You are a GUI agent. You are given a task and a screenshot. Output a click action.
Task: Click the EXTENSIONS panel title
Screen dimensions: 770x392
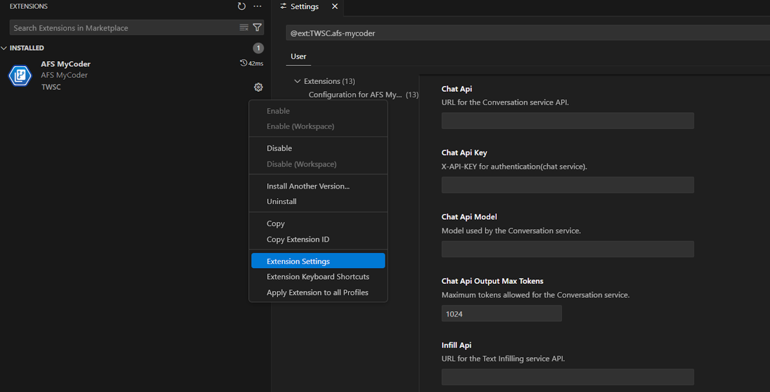click(x=28, y=7)
